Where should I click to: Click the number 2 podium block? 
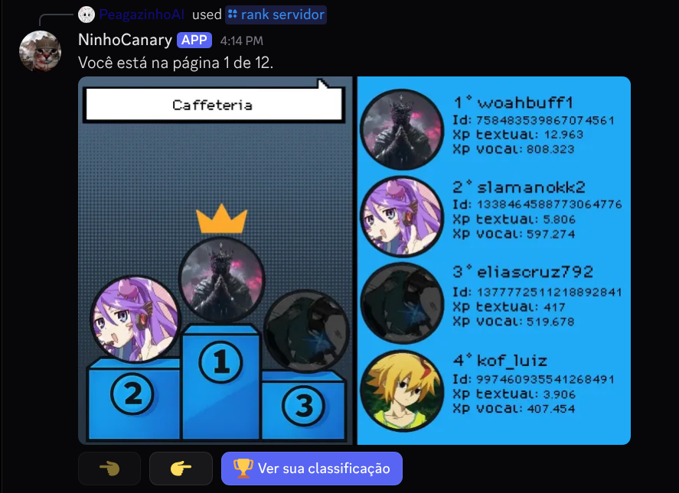[133, 398]
